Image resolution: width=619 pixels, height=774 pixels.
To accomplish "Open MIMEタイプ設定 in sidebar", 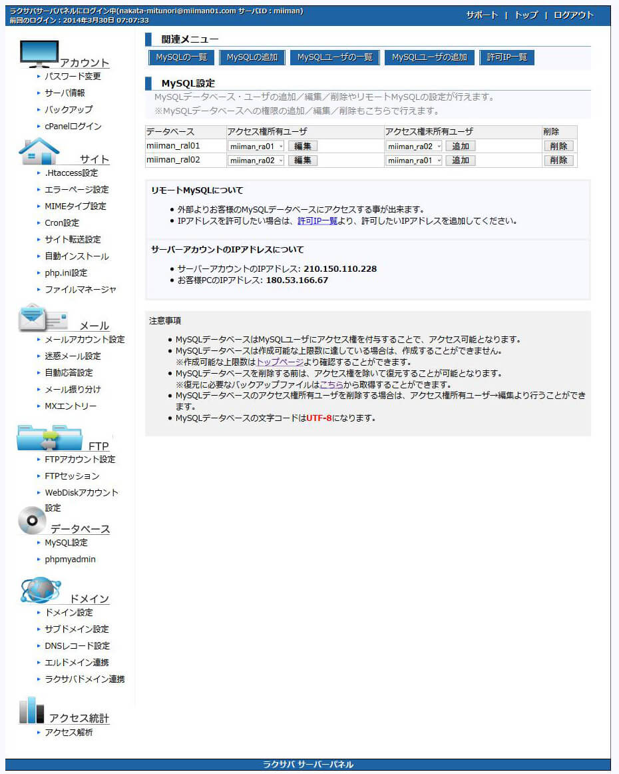I will coord(75,206).
